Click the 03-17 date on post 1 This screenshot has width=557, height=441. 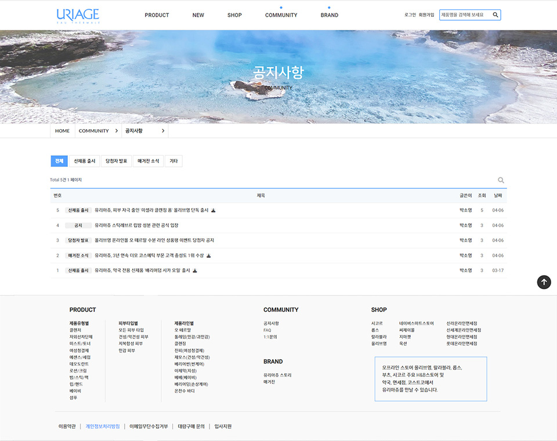tap(498, 271)
